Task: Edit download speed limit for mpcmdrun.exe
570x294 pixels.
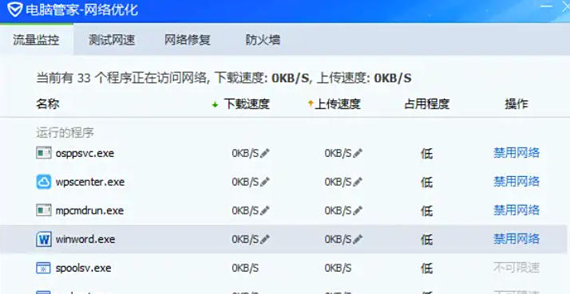Action: (x=265, y=210)
